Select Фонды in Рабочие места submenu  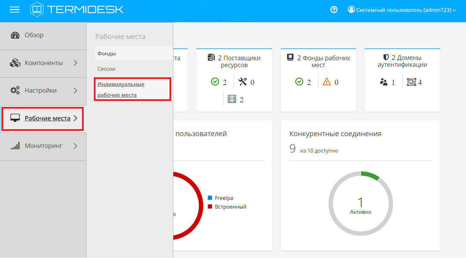(x=107, y=54)
